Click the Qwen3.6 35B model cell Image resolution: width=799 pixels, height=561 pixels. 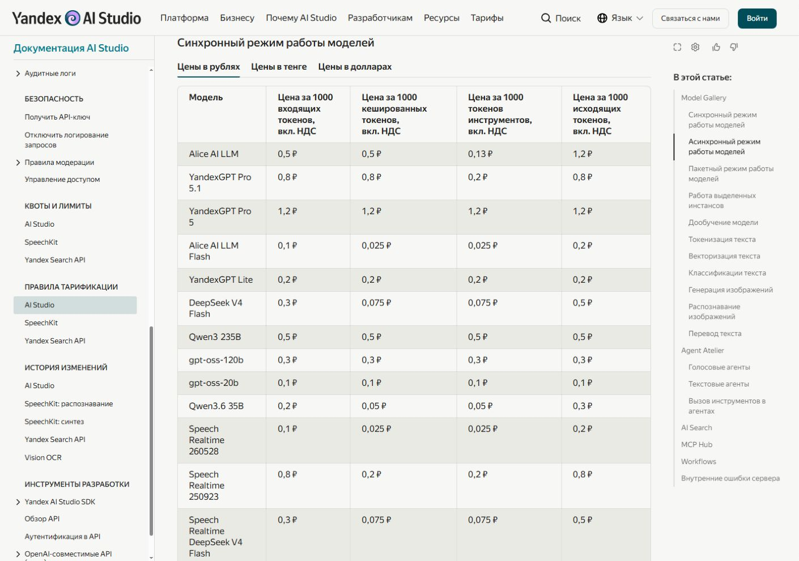222,406
